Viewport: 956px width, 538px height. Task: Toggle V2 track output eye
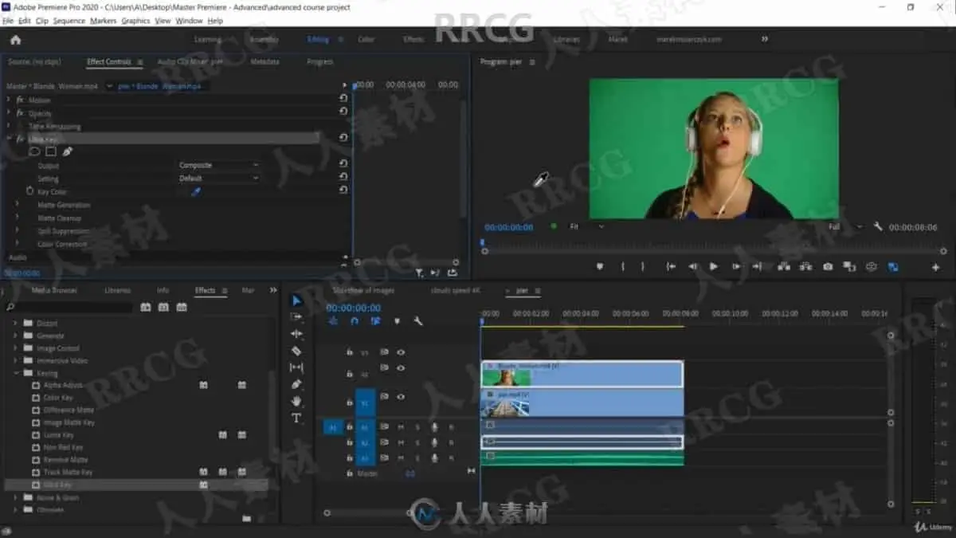pyautogui.click(x=401, y=368)
